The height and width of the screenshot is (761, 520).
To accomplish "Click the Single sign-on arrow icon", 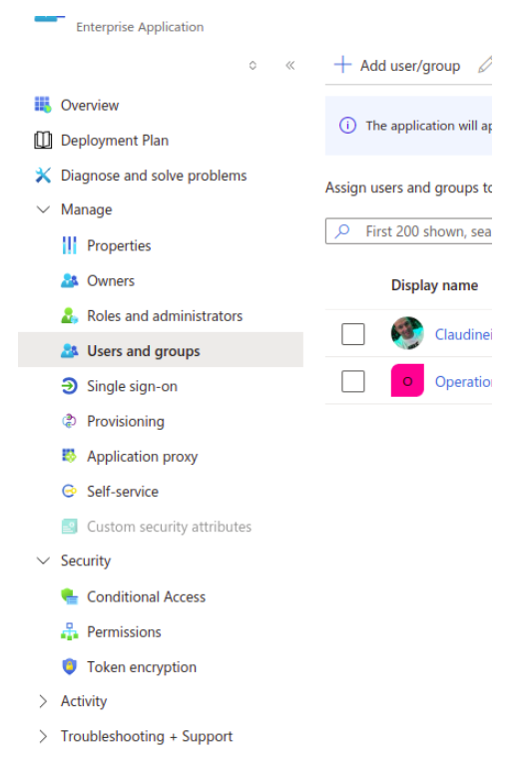I will 70,386.
